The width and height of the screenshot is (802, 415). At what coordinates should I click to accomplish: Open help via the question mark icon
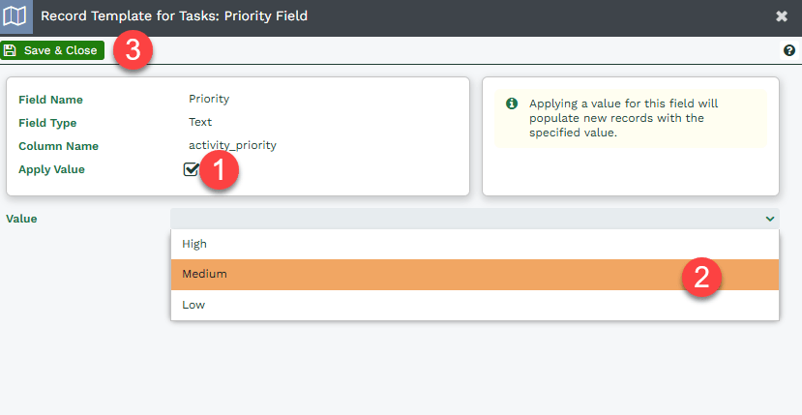coord(789,50)
